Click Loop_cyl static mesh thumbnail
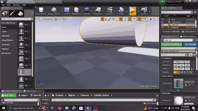This screenshot has width=198, height=111. click(178, 83)
